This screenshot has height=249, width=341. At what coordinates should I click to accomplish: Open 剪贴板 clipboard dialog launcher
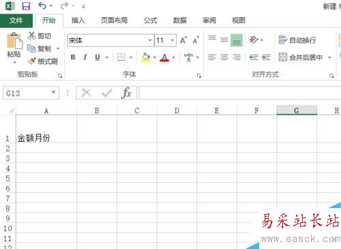coord(60,76)
